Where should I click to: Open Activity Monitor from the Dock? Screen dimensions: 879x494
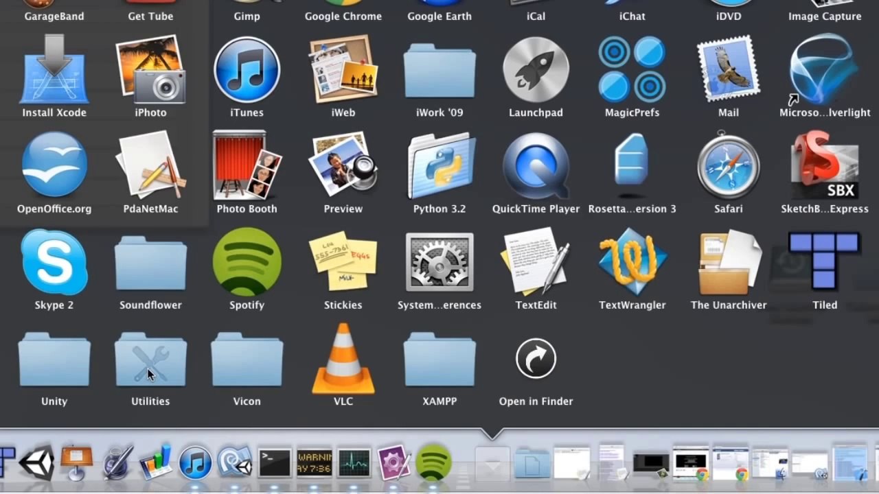(x=354, y=462)
